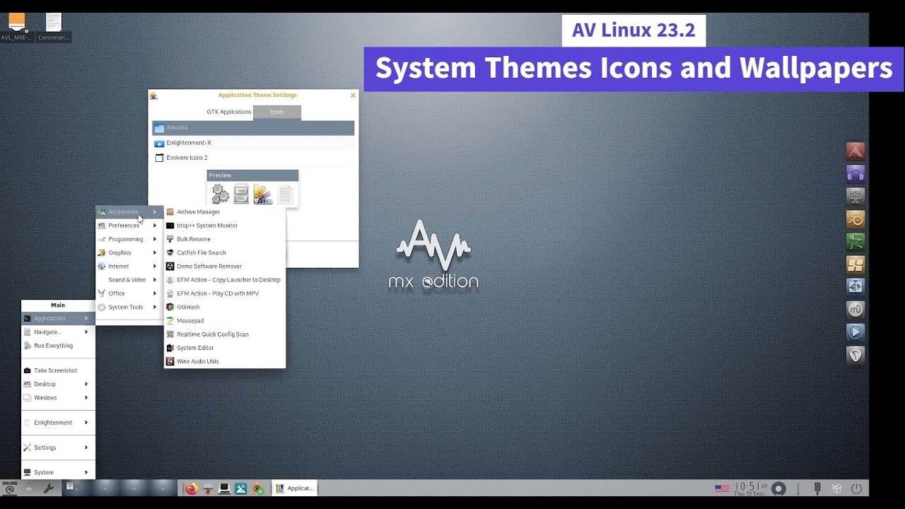Open GtkHash from Accessories
Viewport: 905px width, 509px height.
click(x=225, y=307)
